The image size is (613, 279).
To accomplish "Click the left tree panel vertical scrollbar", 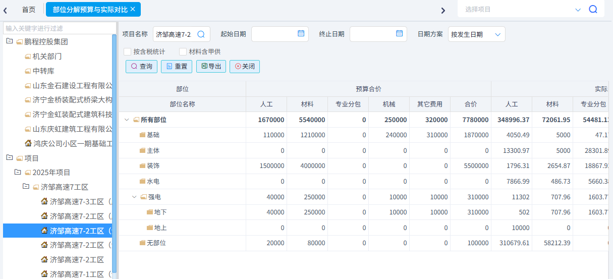I will tap(114, 151).
